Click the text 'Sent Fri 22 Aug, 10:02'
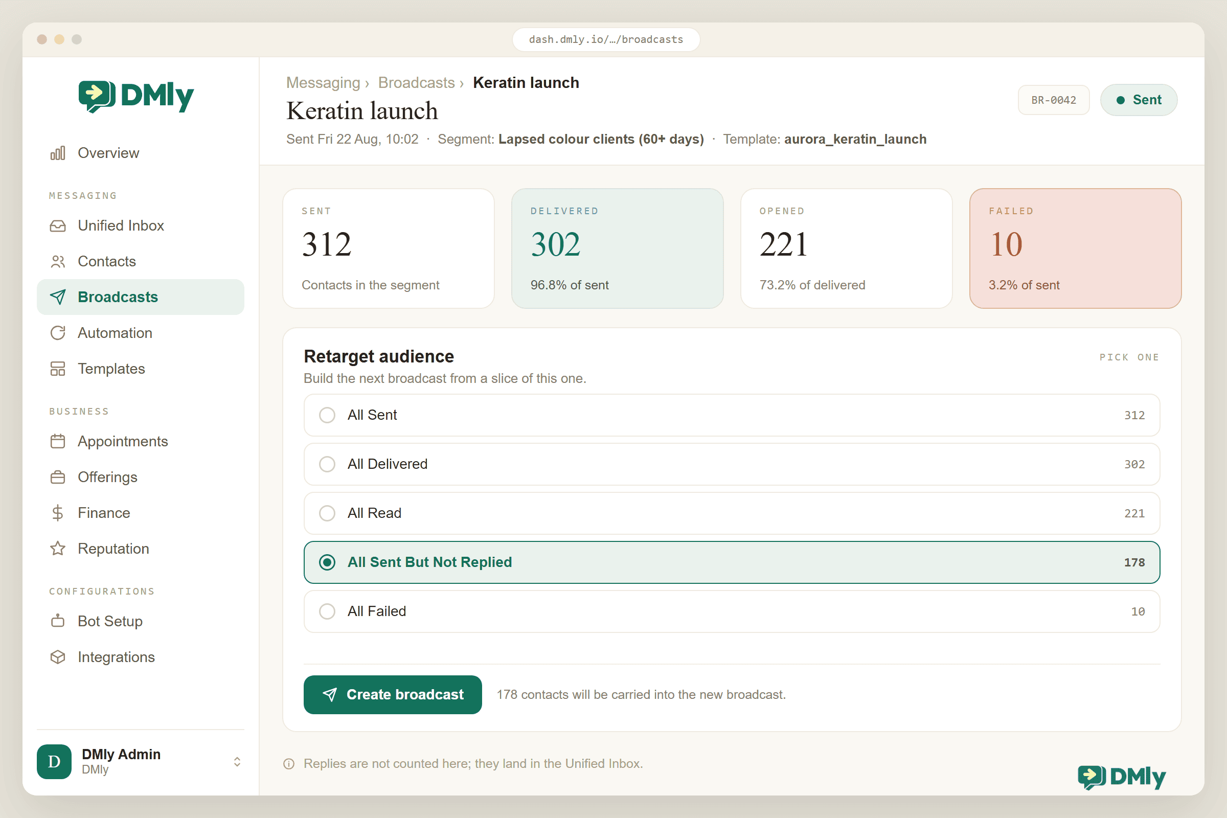Viewport: 1227px width, 818px height. point(352,139)
